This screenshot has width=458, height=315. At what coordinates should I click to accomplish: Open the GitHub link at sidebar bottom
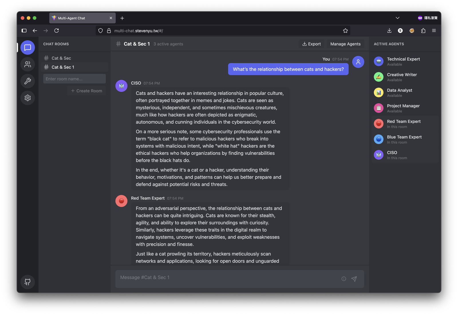27,282
